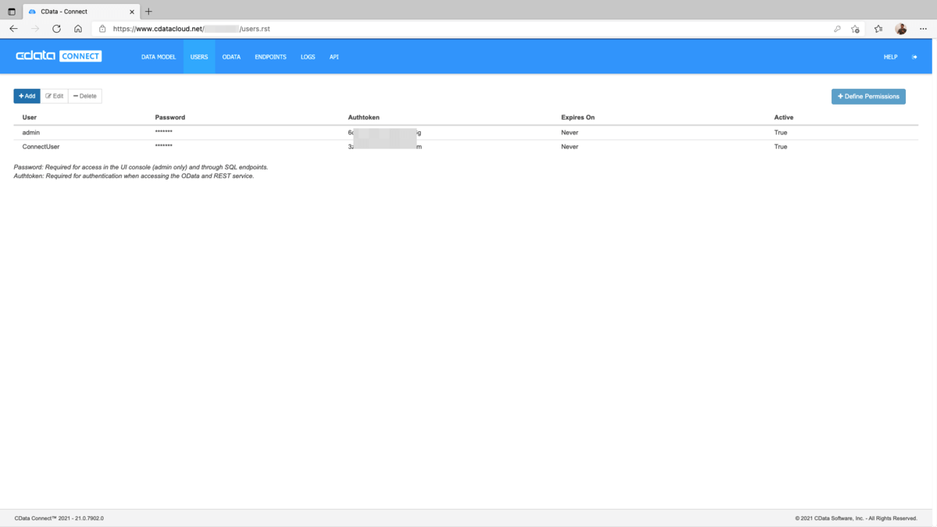Image resolution: width=937 pixels, height=527 pixels.
Task: Add a new user
Action: click(x=27, y=96)
